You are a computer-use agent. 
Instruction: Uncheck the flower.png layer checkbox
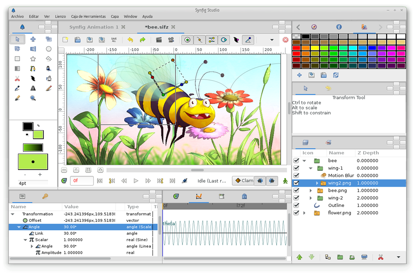(x=296, y=213)
